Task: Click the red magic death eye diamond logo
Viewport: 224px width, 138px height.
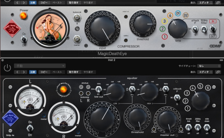Action: tap(12, 29)
